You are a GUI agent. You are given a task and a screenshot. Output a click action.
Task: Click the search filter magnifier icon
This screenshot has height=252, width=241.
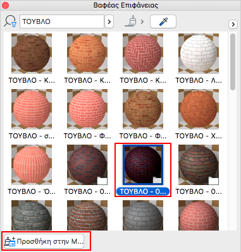point(9,21)
